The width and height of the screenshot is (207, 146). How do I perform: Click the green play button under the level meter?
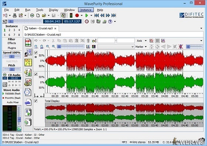[x=19, y=129]
